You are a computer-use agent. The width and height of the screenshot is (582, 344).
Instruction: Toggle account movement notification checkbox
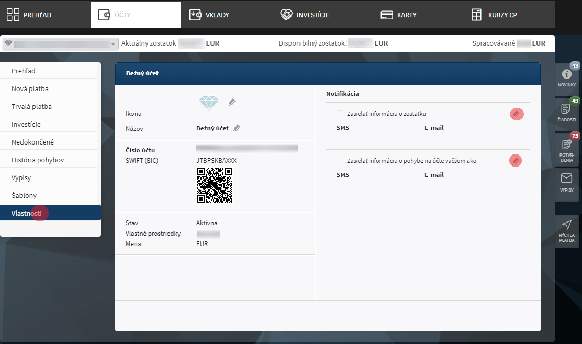point(340,161)
